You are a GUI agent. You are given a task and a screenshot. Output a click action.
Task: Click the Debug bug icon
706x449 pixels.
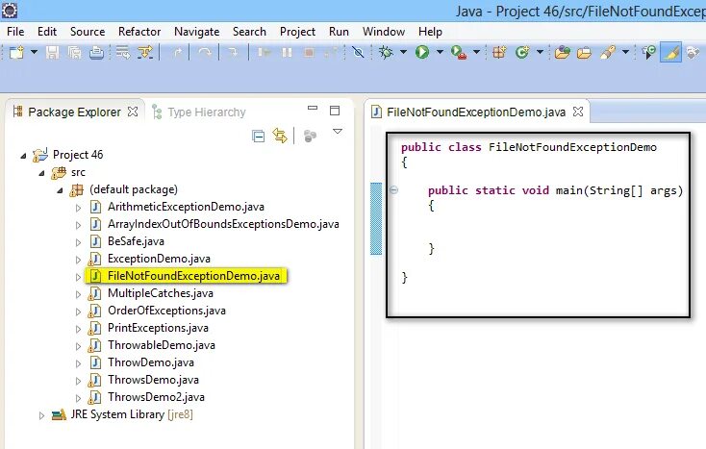pyautogui.click(x=386, y=52)
